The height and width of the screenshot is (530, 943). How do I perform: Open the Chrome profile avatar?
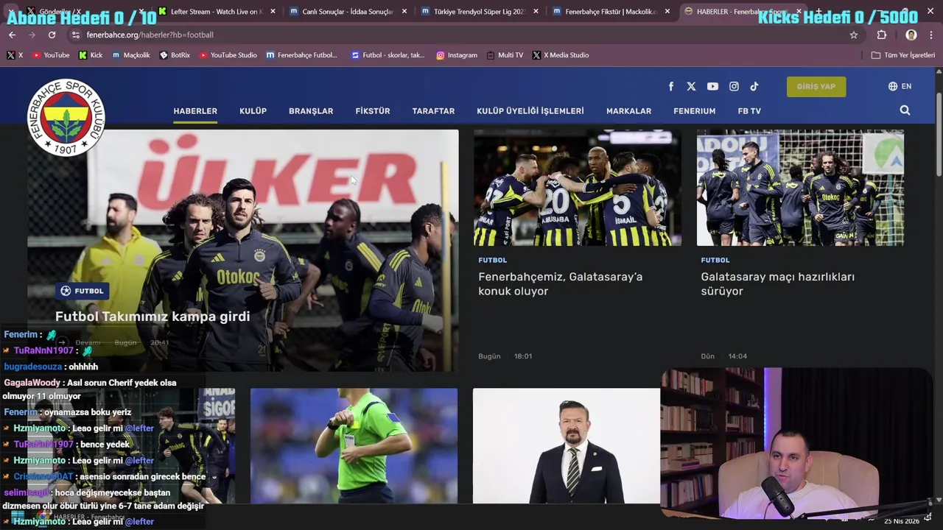point(911,35)
